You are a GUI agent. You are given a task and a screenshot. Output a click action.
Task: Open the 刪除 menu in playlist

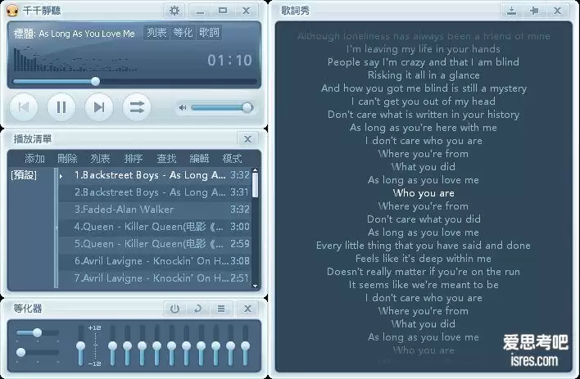67,159
